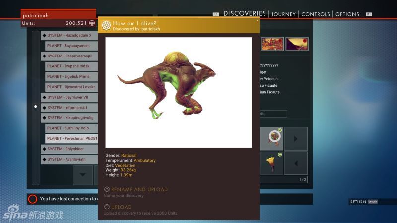Click the red connection-lost warning circle

point(33,199)
